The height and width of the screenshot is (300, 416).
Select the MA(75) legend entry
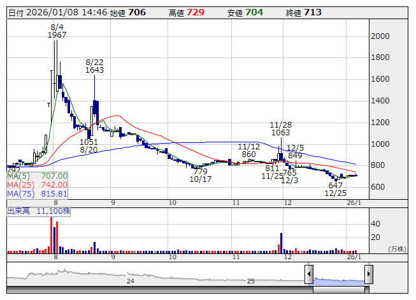tap(37, 193)
